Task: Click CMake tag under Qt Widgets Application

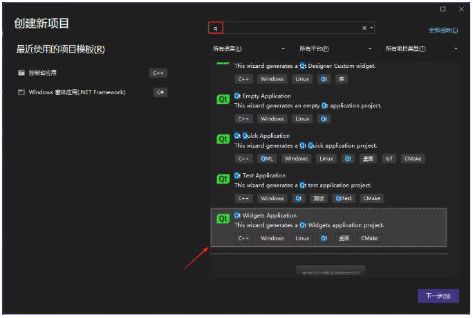Action: [369, 238]
